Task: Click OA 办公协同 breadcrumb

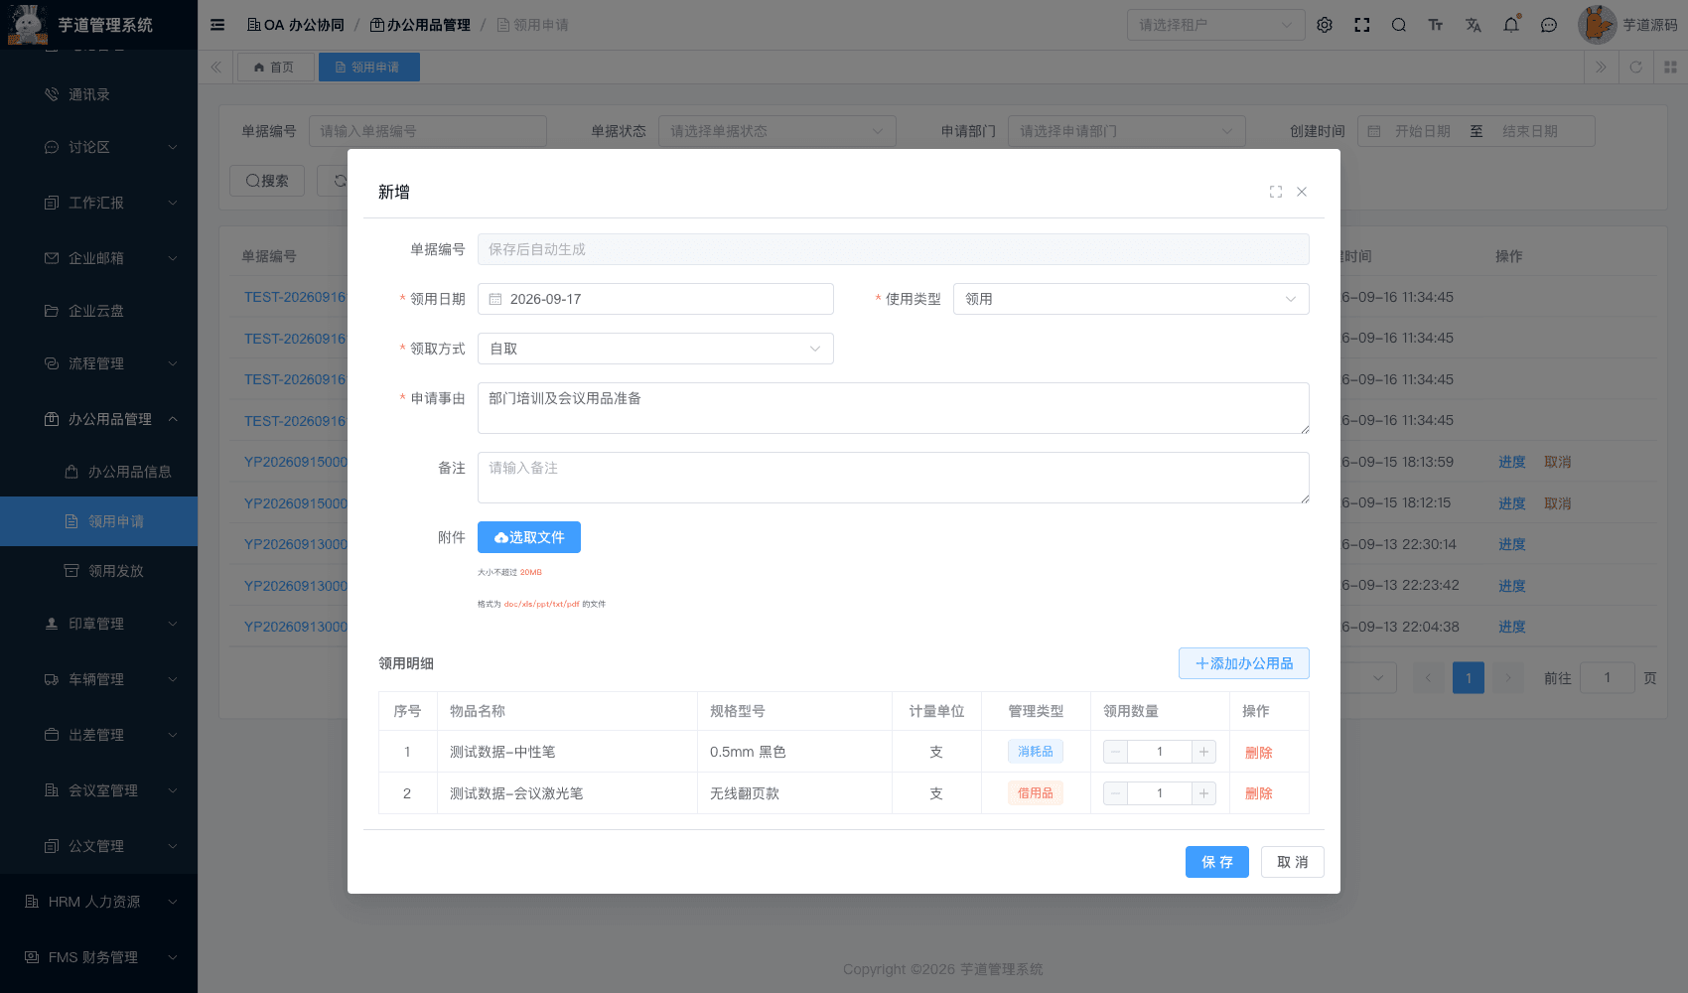Action: [x=296, y=25]
